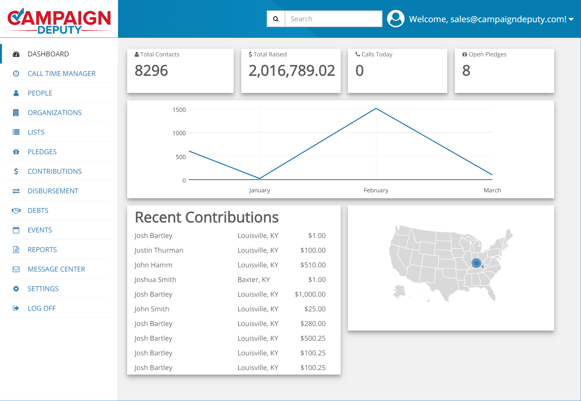Click the Pledges gift icon
Screen dimensions: 581x401
[x=16, y=152]
